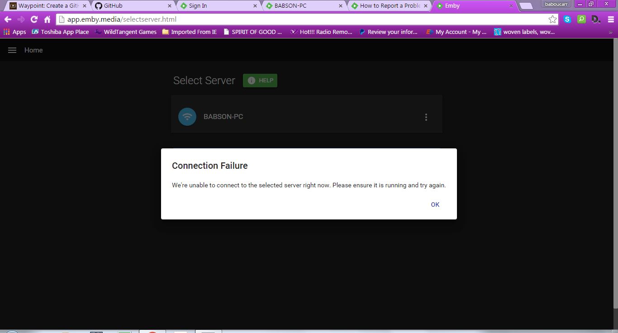Image resolution: width=618 pixels, height=333 pixels.
Task: Dismiss the Connection Failure dialog with OK
Action: (435, 205)
